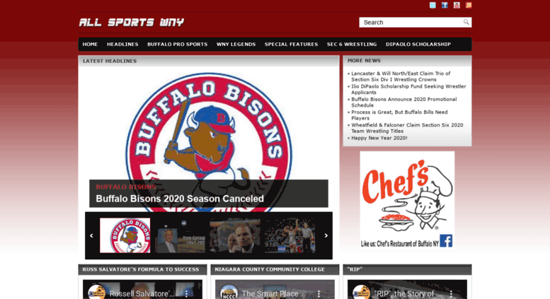Image resolution: width=550 pixels, height=299 pixels.
Task: Show next slides with right arrow
Action: coord(326,235)
